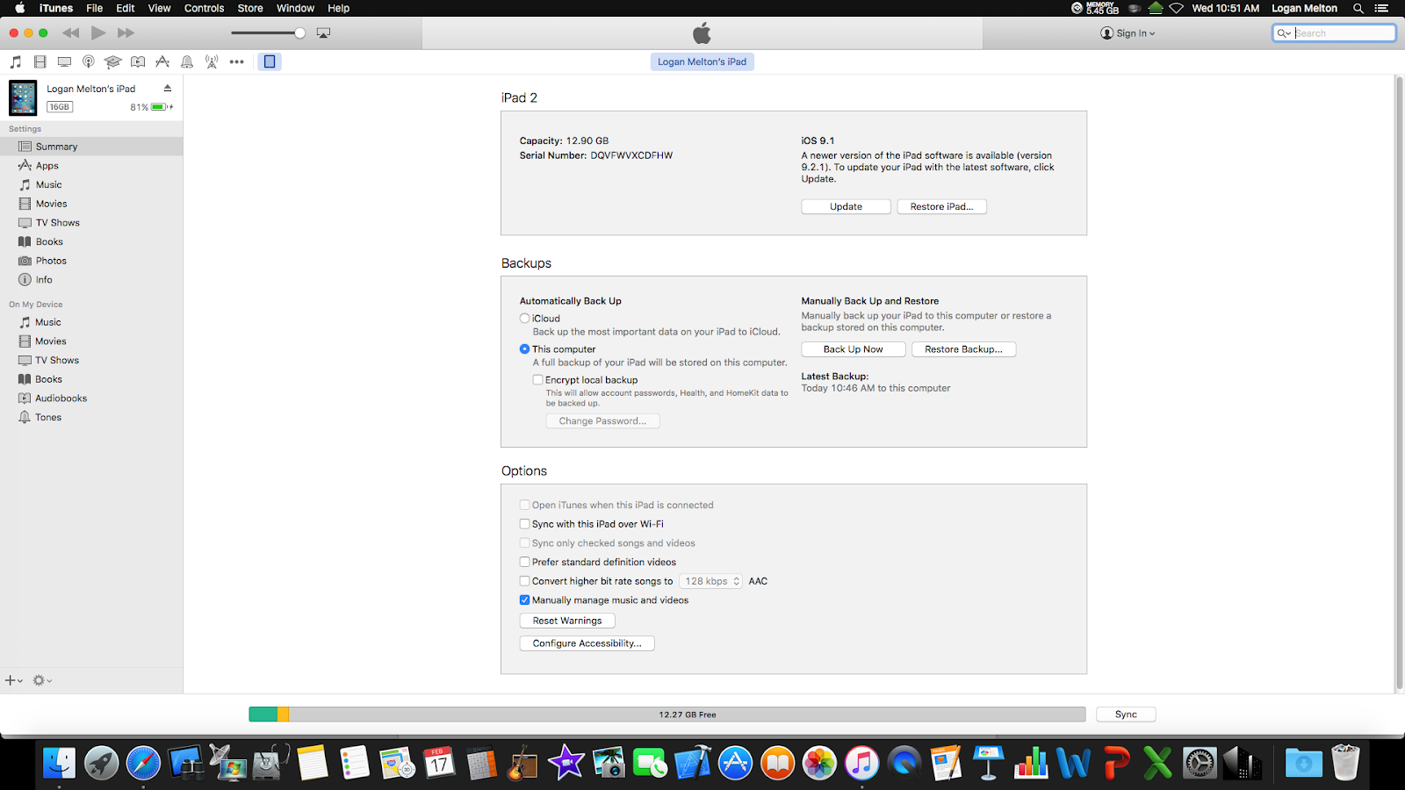Open Tones under On My Device
1405x790 pixels.
point(91,417)
